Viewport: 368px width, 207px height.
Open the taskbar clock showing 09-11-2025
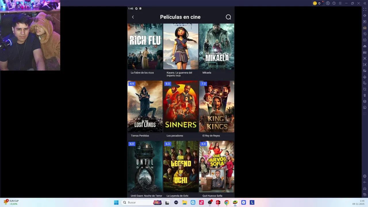coord(359,202)
